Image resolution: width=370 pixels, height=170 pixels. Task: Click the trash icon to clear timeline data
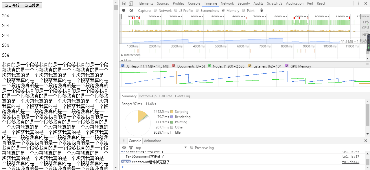pos(261,10)
